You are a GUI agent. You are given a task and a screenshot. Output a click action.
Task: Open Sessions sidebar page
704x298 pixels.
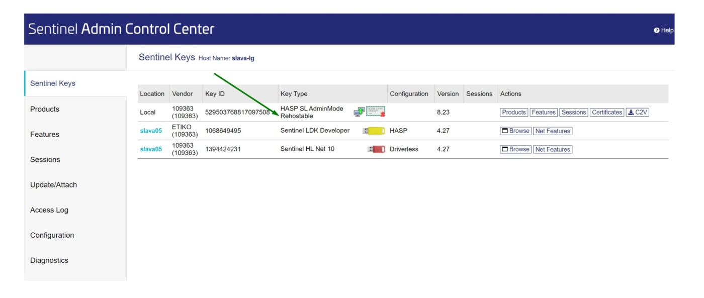(45, 159)
